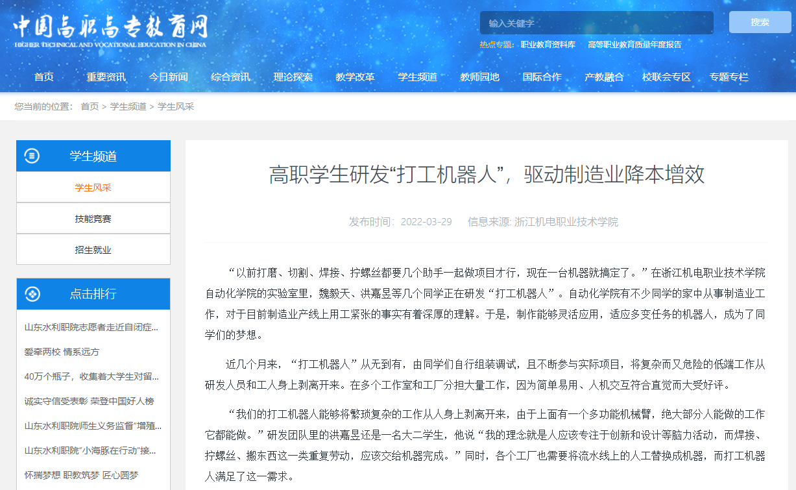Switch to 技能竞赛 sidebar section
Image resolution: width=796 pixels, height=490 pixels.
[93, 219]
